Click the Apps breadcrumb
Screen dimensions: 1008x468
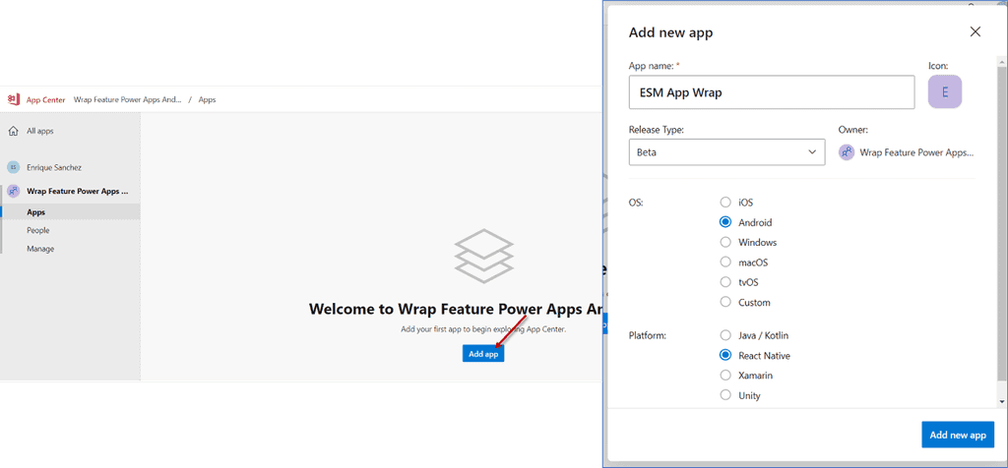[x=207, y=99]
